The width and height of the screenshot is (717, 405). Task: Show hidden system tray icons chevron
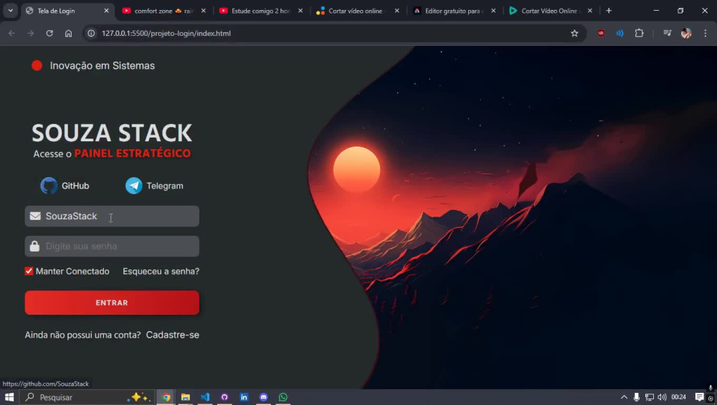pos(624,397)
